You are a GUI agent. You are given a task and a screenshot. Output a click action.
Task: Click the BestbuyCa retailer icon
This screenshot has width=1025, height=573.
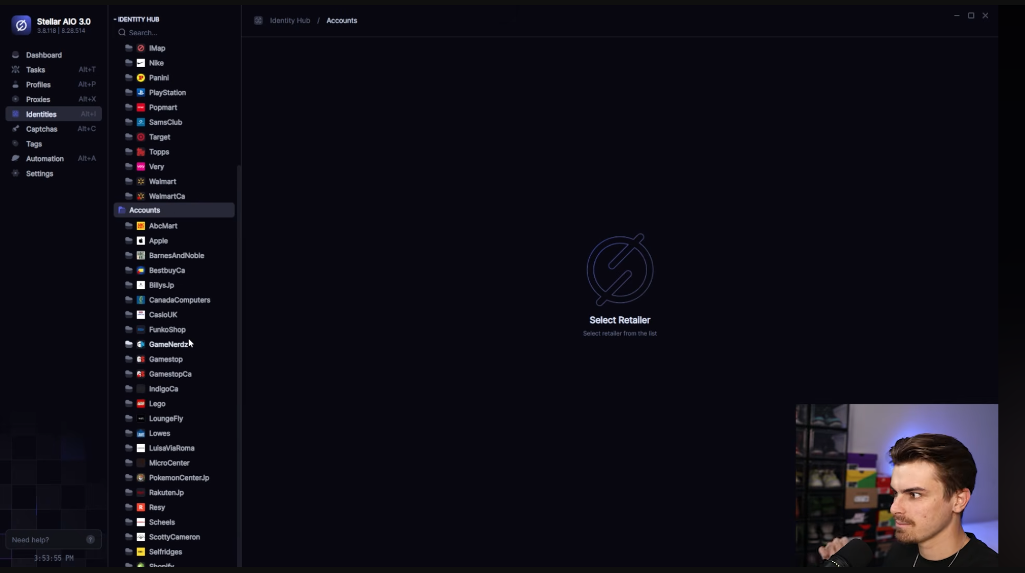pyautogui.click(x=141, y=270)
